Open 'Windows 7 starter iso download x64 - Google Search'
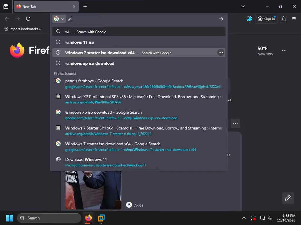This screenshot has width=301, height=225. click(139, 146)
